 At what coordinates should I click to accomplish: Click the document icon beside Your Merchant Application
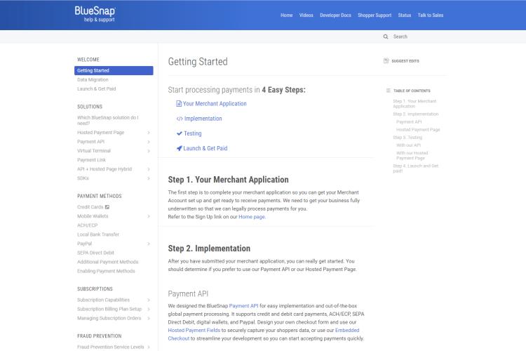[x=179, y=103]
